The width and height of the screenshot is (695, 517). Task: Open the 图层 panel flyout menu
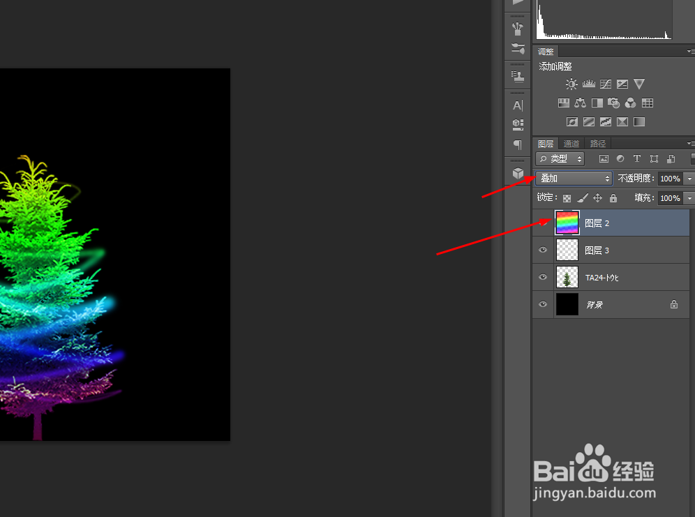[691, 143]
